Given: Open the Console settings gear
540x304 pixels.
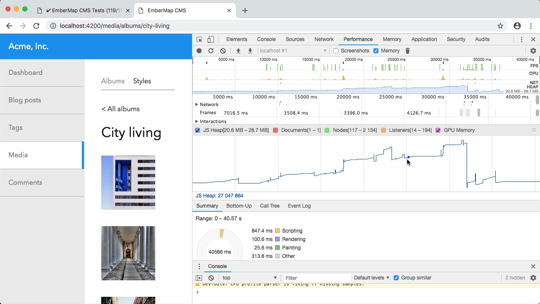Looking at the screenshot, I should (533, 278).
